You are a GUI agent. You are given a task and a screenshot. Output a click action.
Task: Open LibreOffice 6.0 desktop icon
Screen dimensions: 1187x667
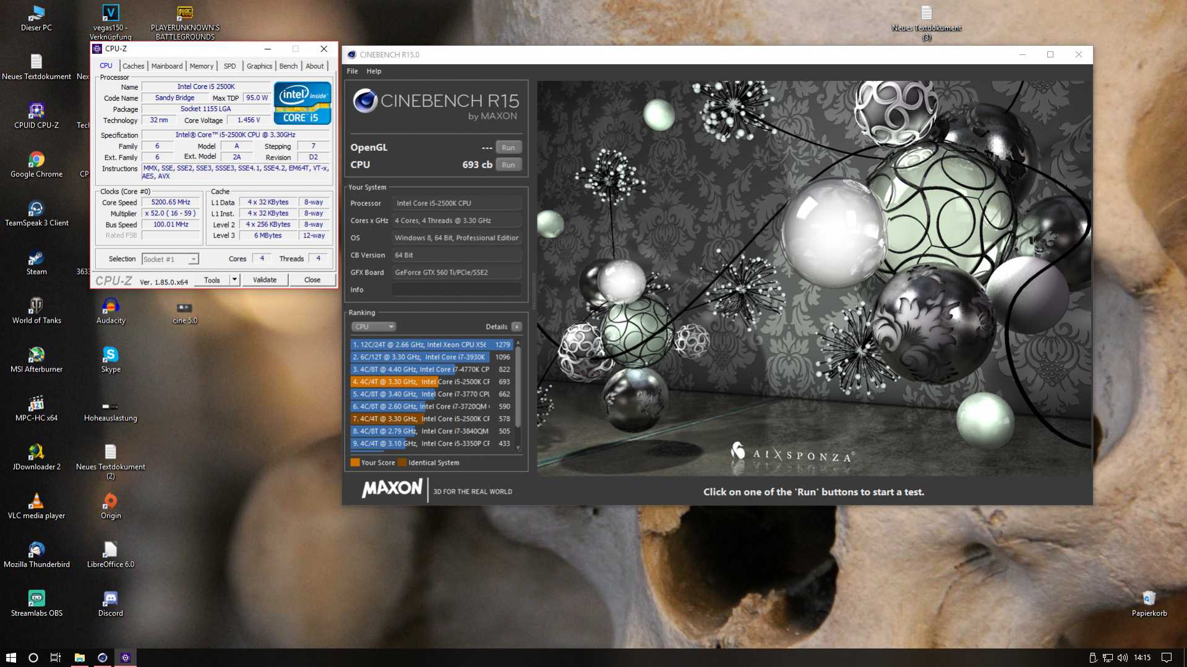coord(111,555)
